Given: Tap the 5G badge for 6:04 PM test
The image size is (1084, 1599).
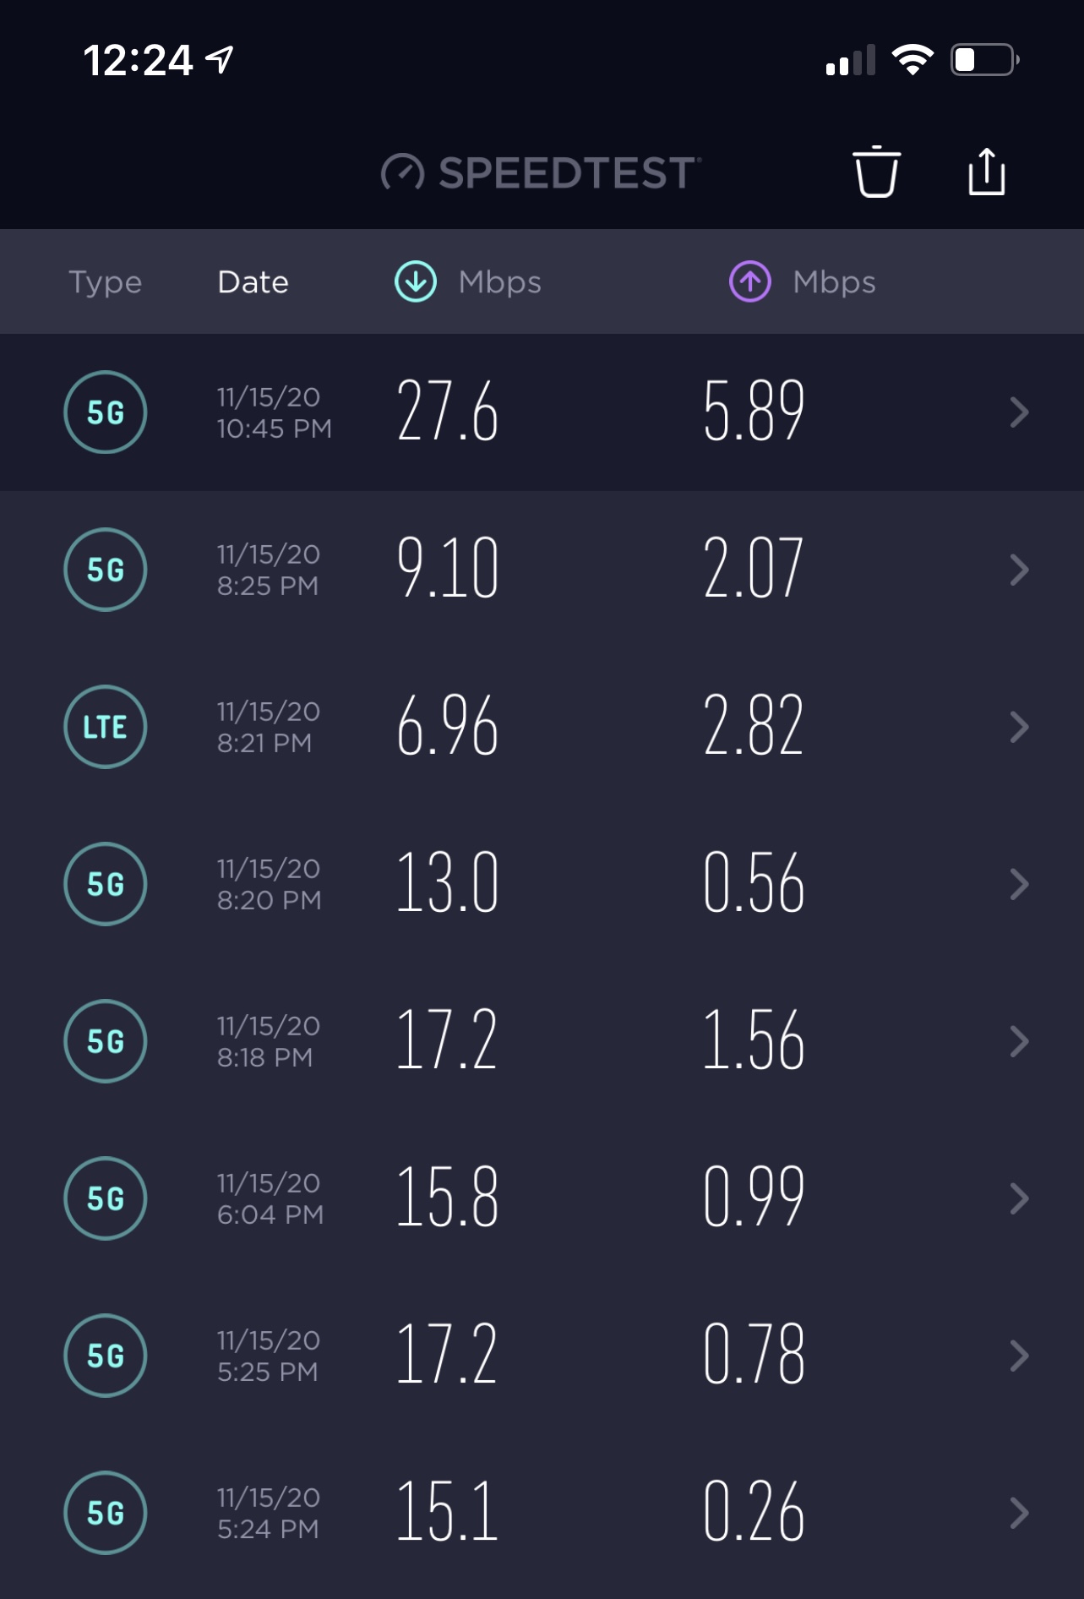Looking at the screenshot, I should [106, 1198].
